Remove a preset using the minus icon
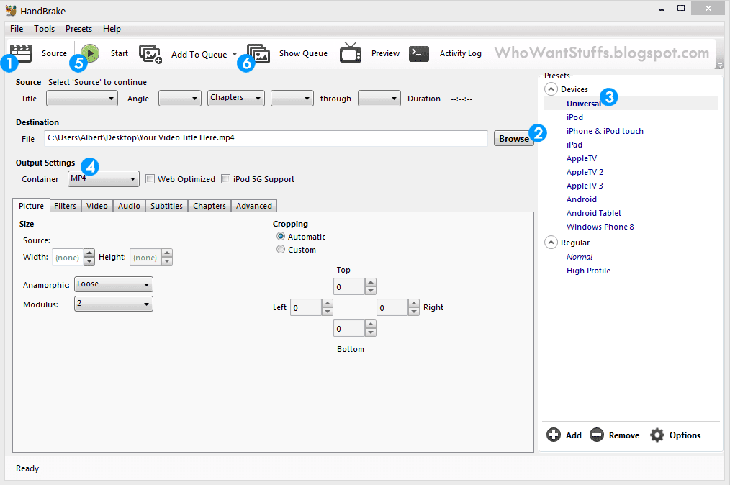The width and height of the screenshot is (730, 485). [x=597, y=435]
